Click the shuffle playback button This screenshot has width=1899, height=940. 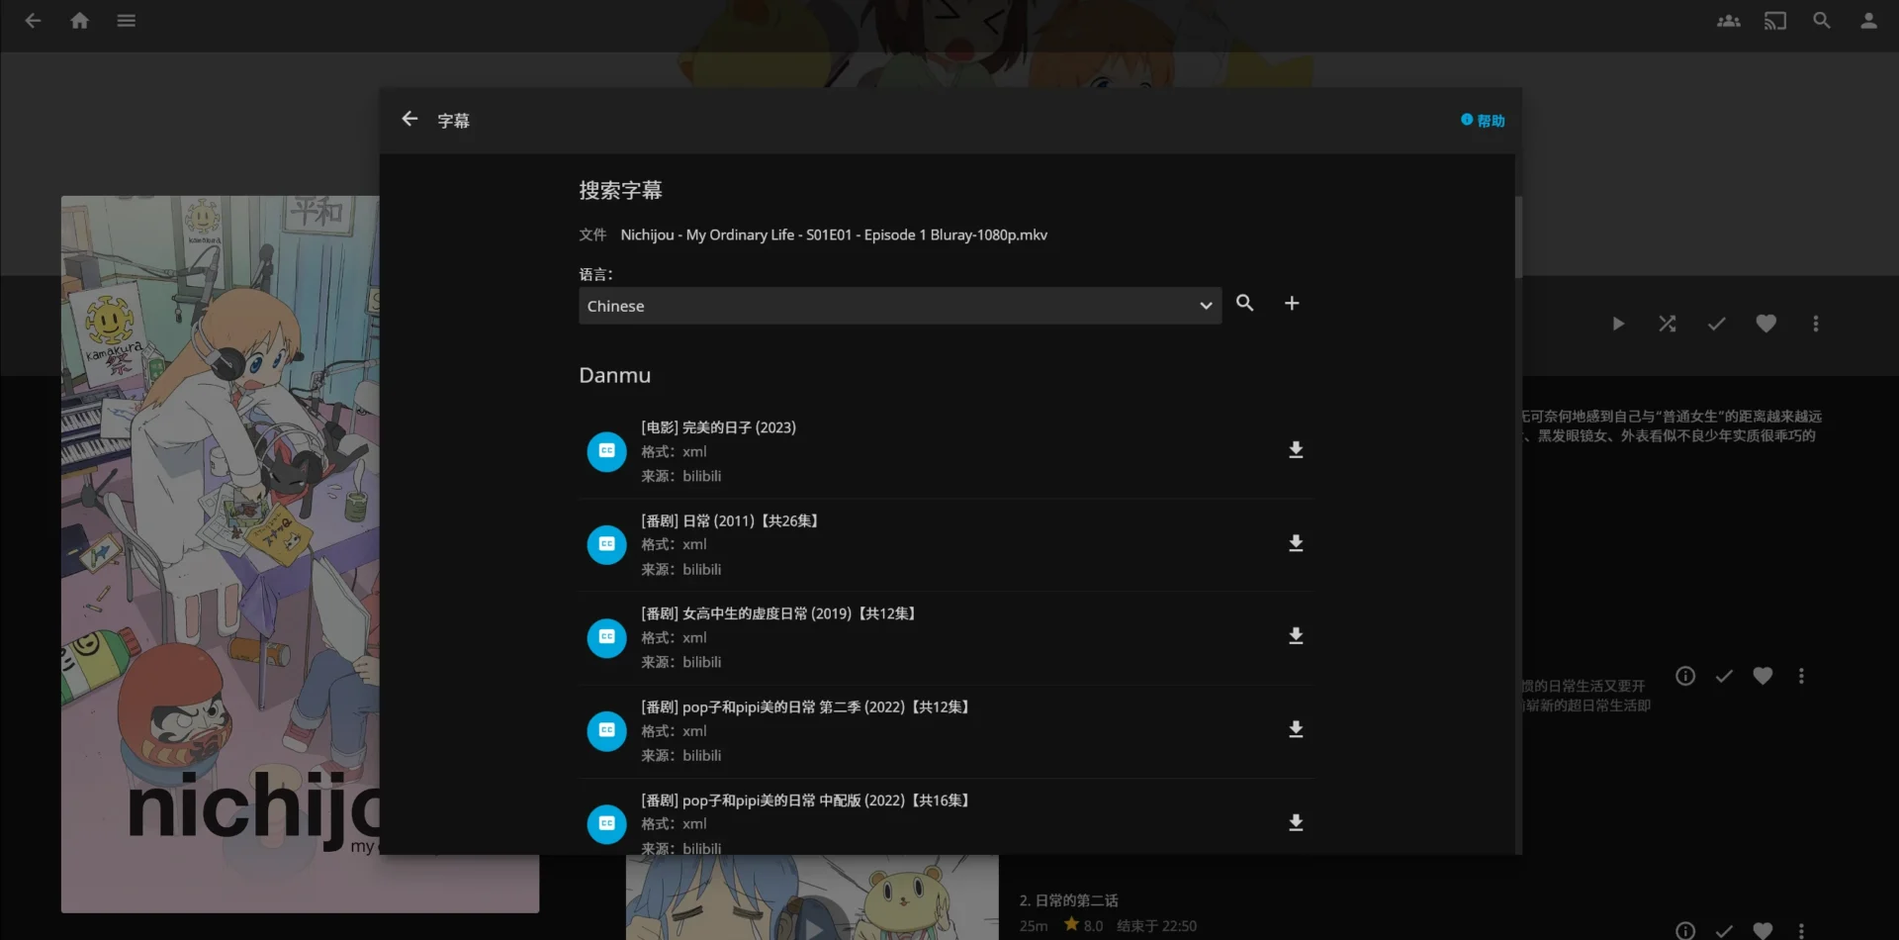pos(1667,324)
